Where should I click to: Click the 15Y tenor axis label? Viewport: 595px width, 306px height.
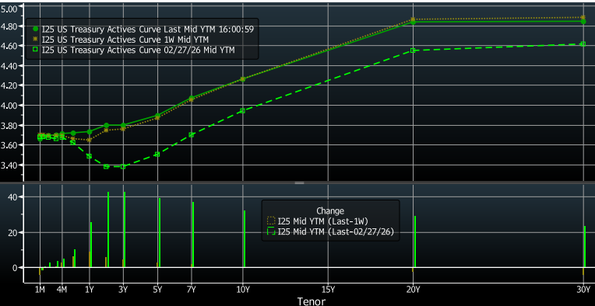tap(328, 290)
